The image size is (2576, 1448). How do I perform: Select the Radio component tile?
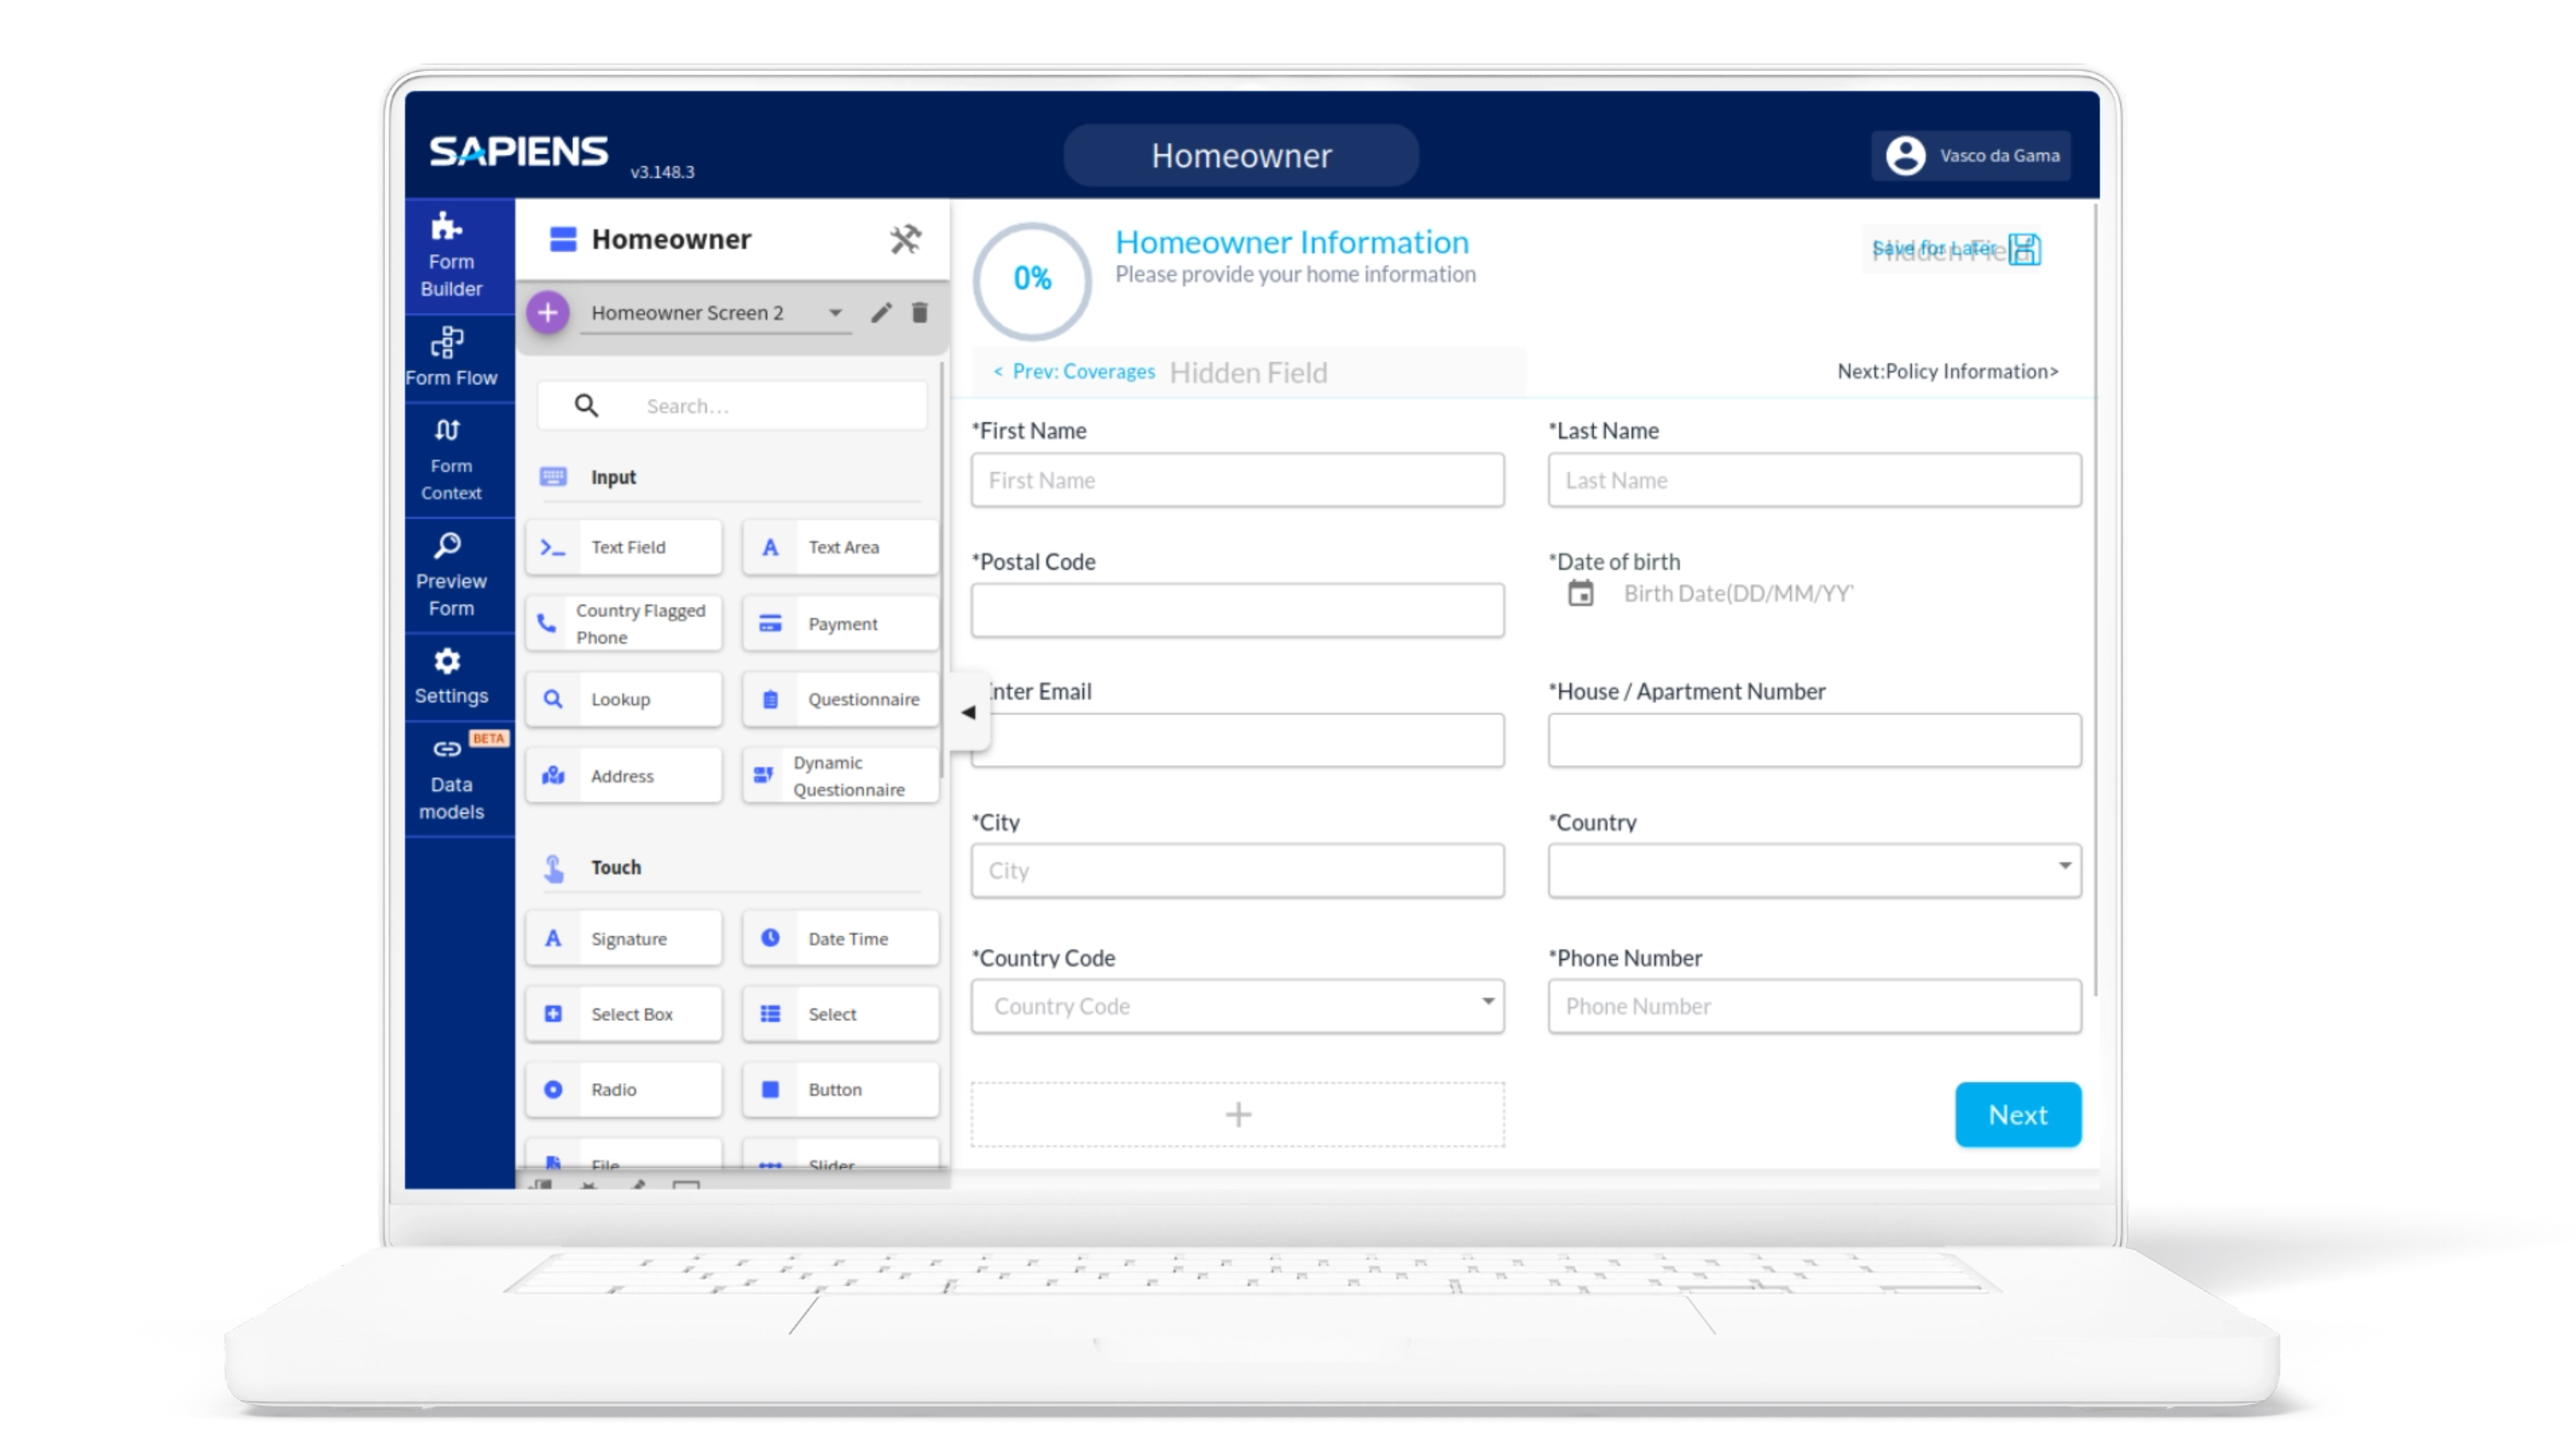click(x=624, y=1089)
